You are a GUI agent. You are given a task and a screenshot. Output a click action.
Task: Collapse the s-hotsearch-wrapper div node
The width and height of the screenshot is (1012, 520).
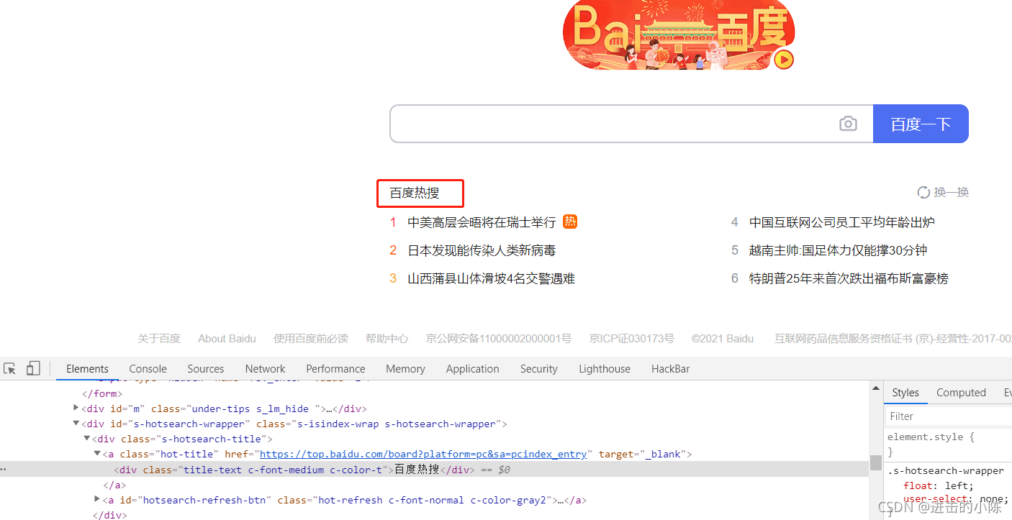pos(76,424)
